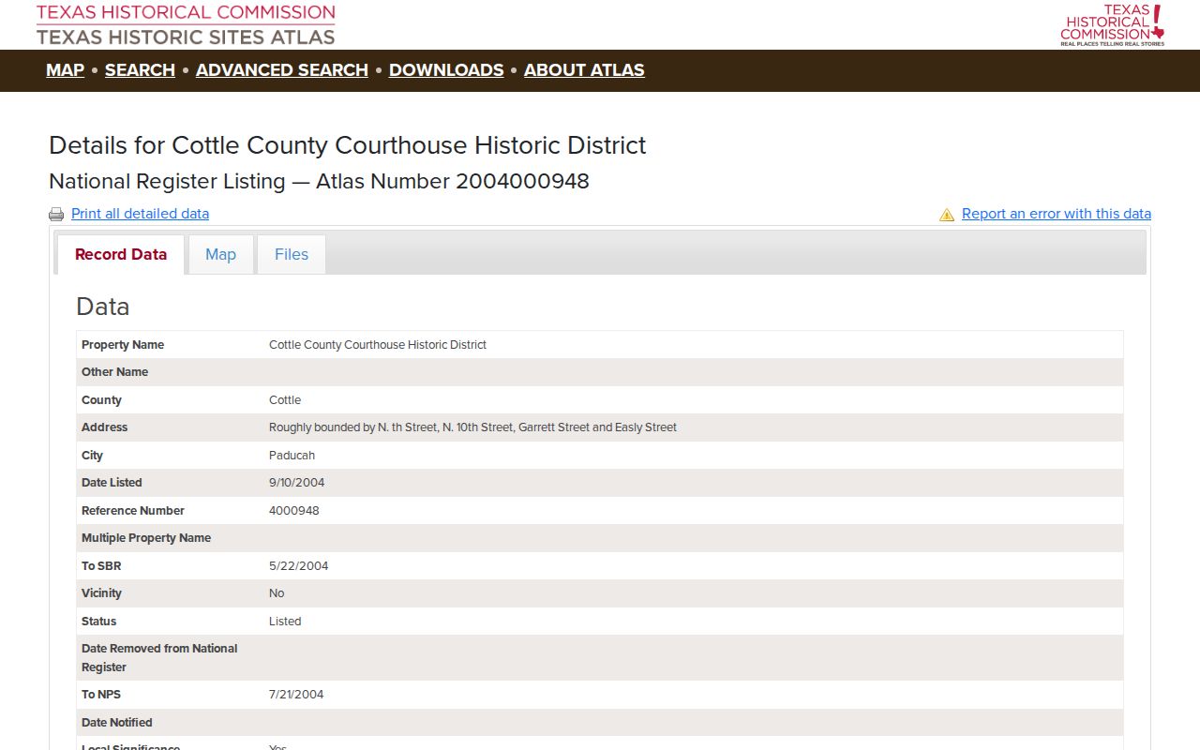Click the Reference Number value 4000948
Screen dimensions: 1200x750
[x=294, y=511]
